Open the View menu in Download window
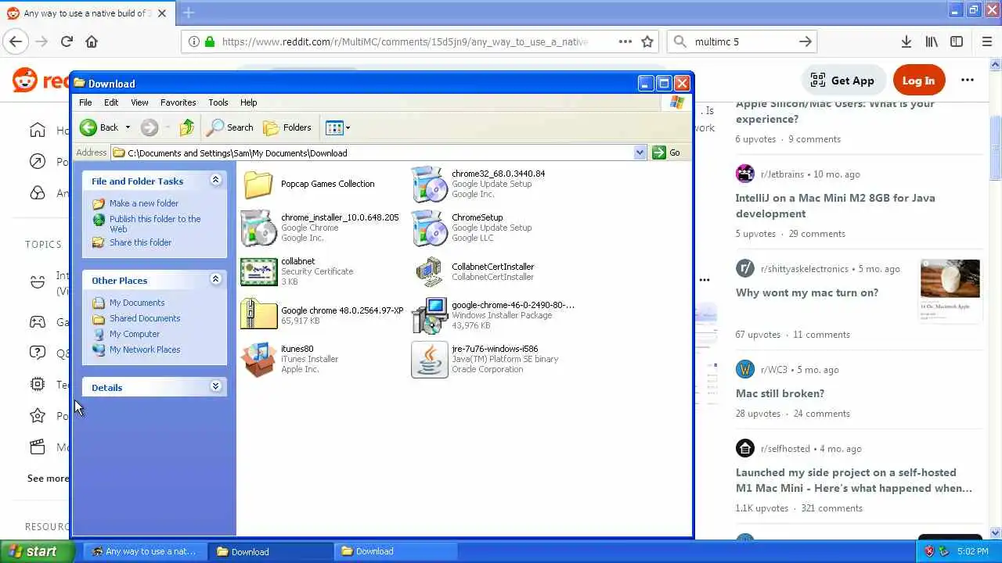The image size is (1002, 563). [139, 102]
